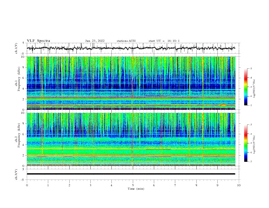Click time axis tick label "8"

tap(196, 185)
